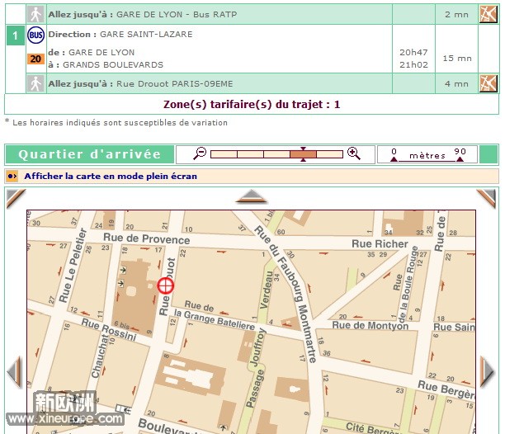Set zoom slider to the last level segment

(x=329, y=154)
